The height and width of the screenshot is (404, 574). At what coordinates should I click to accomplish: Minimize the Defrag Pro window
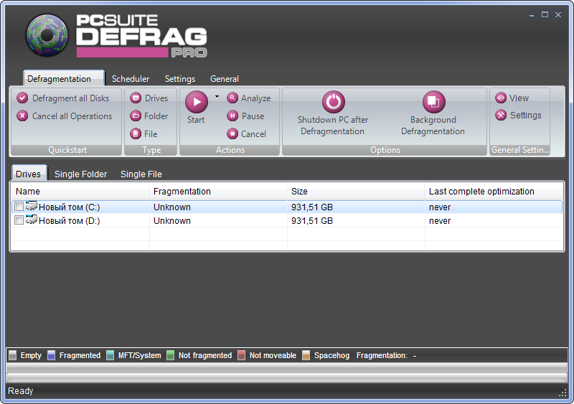coord(532,14)
